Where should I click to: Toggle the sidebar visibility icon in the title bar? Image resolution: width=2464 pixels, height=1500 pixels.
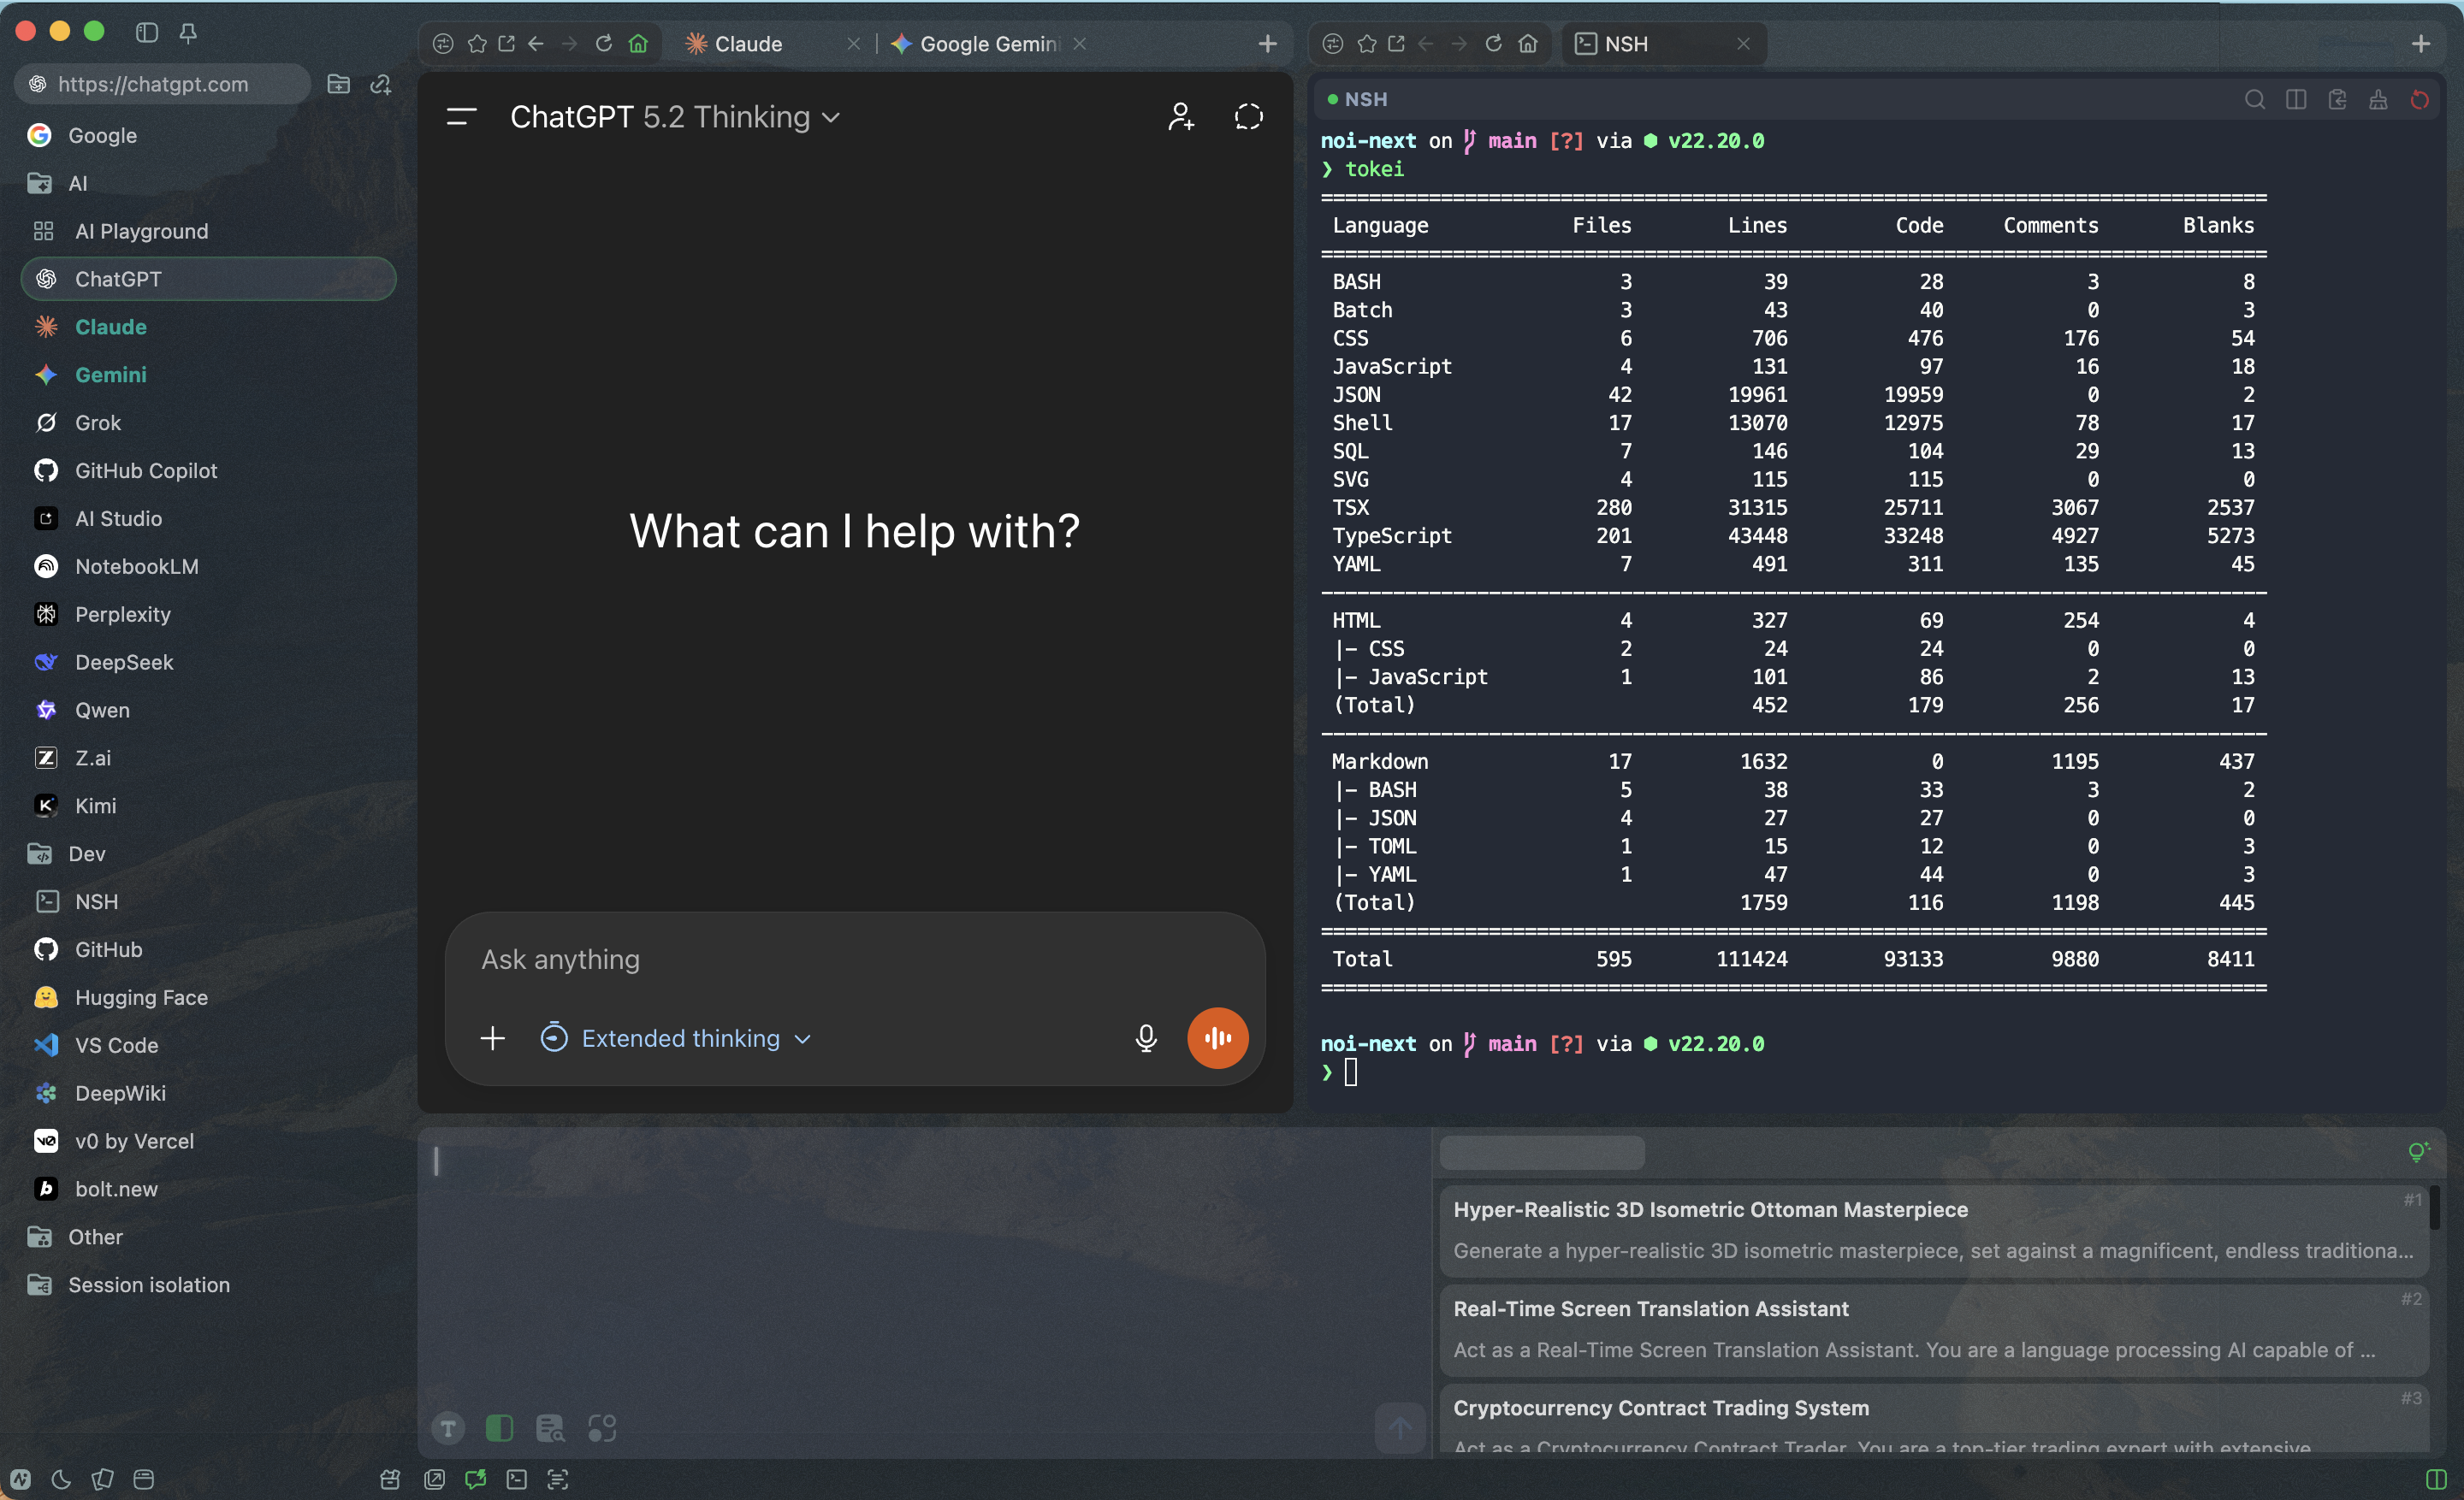(147, 32)
